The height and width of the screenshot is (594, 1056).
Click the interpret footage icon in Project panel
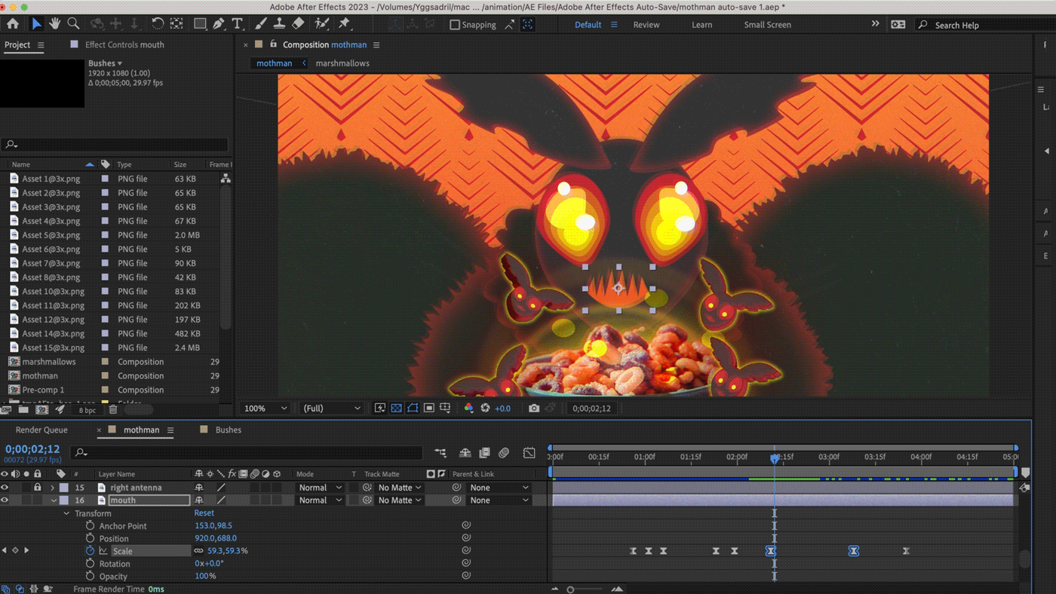coord(6,410)
